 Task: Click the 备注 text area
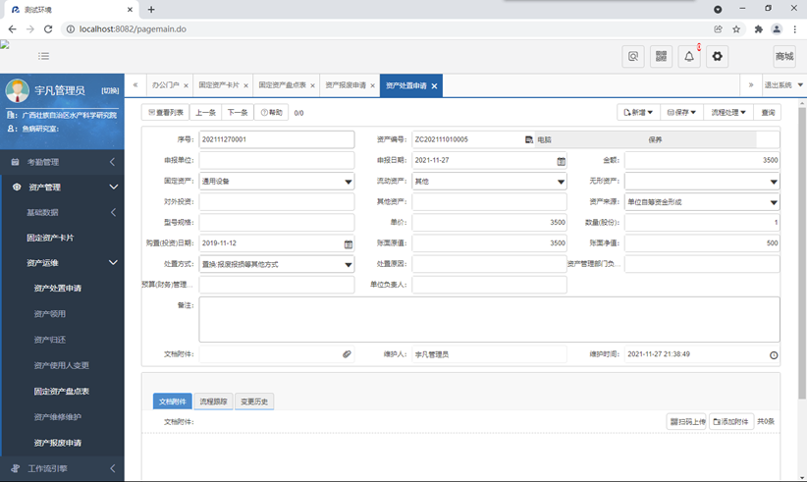pos(490,319)
